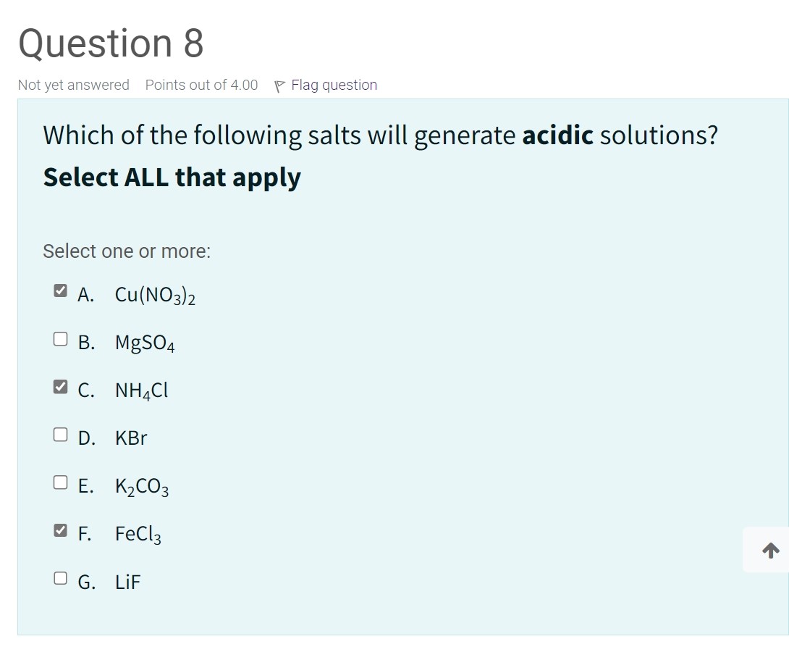Enable the K2CO3 option
This screenshot has width=789, height=652.
pyautogui.click(x=60, y=481)
